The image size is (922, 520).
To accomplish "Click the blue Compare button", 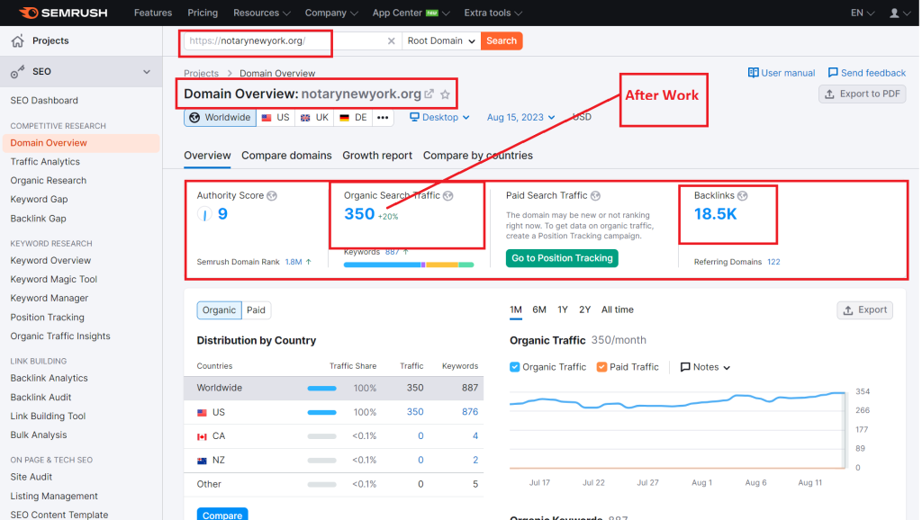I will [222, 514].
